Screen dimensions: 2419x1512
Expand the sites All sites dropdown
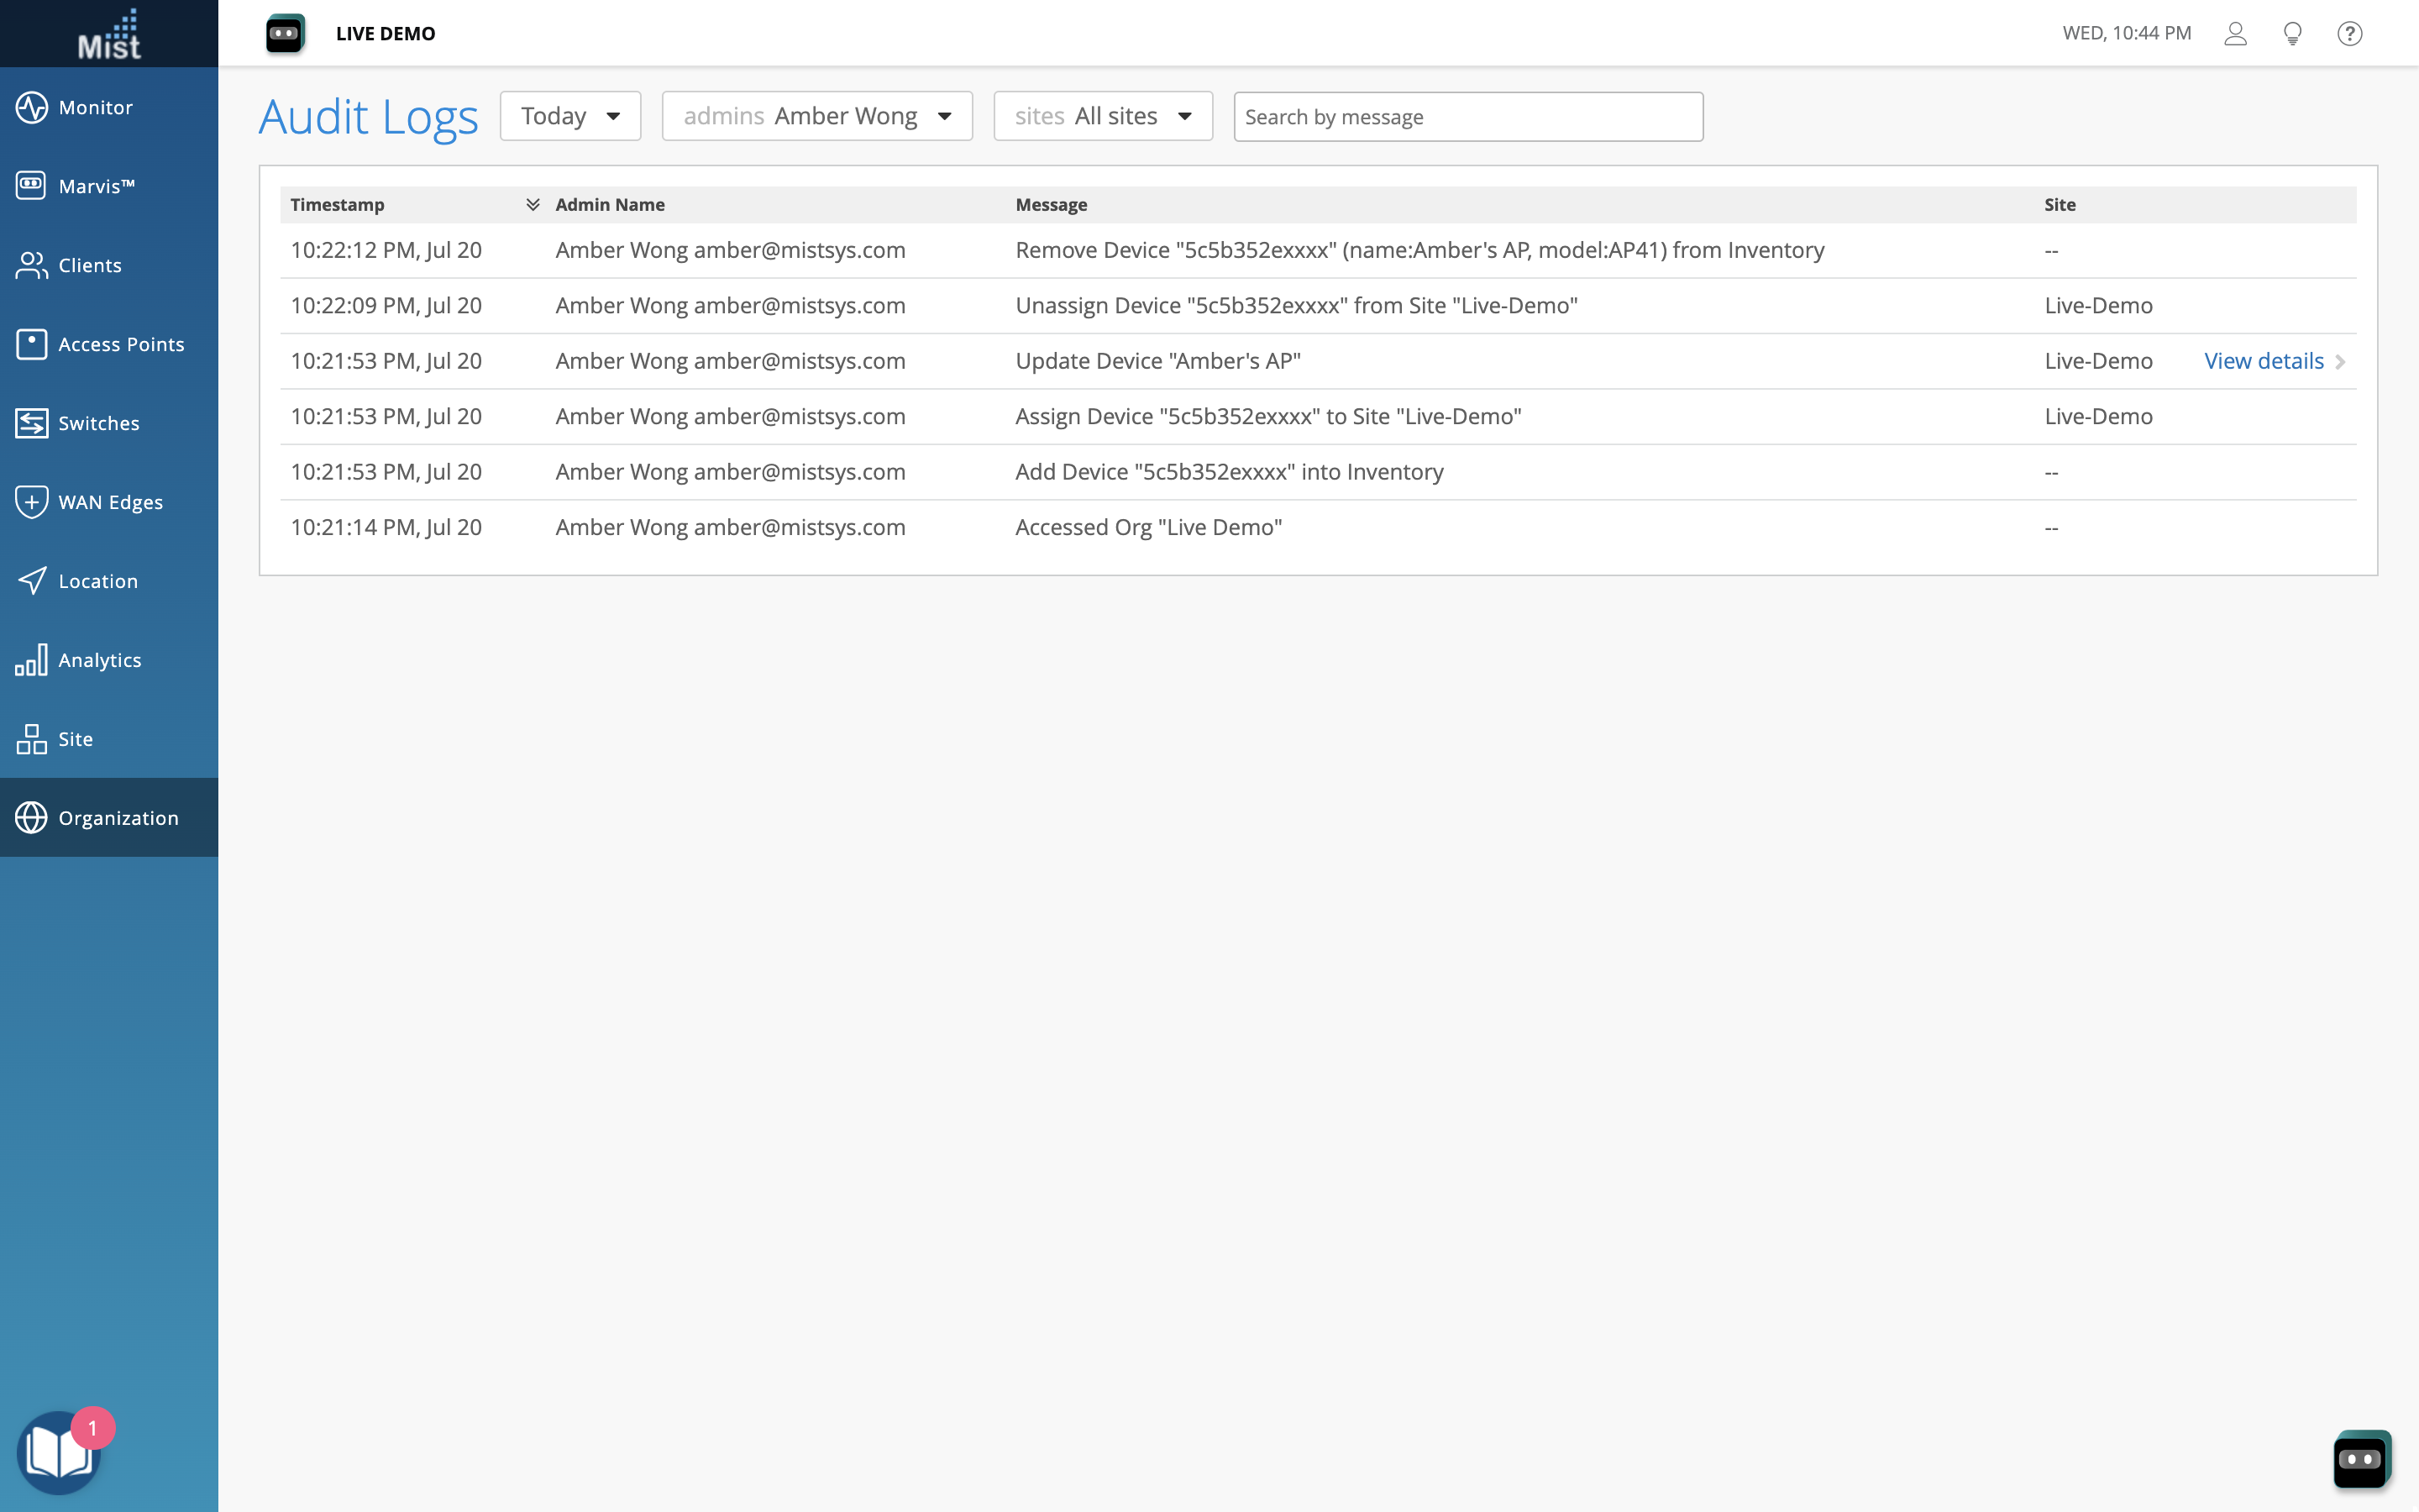(1103, 116)
